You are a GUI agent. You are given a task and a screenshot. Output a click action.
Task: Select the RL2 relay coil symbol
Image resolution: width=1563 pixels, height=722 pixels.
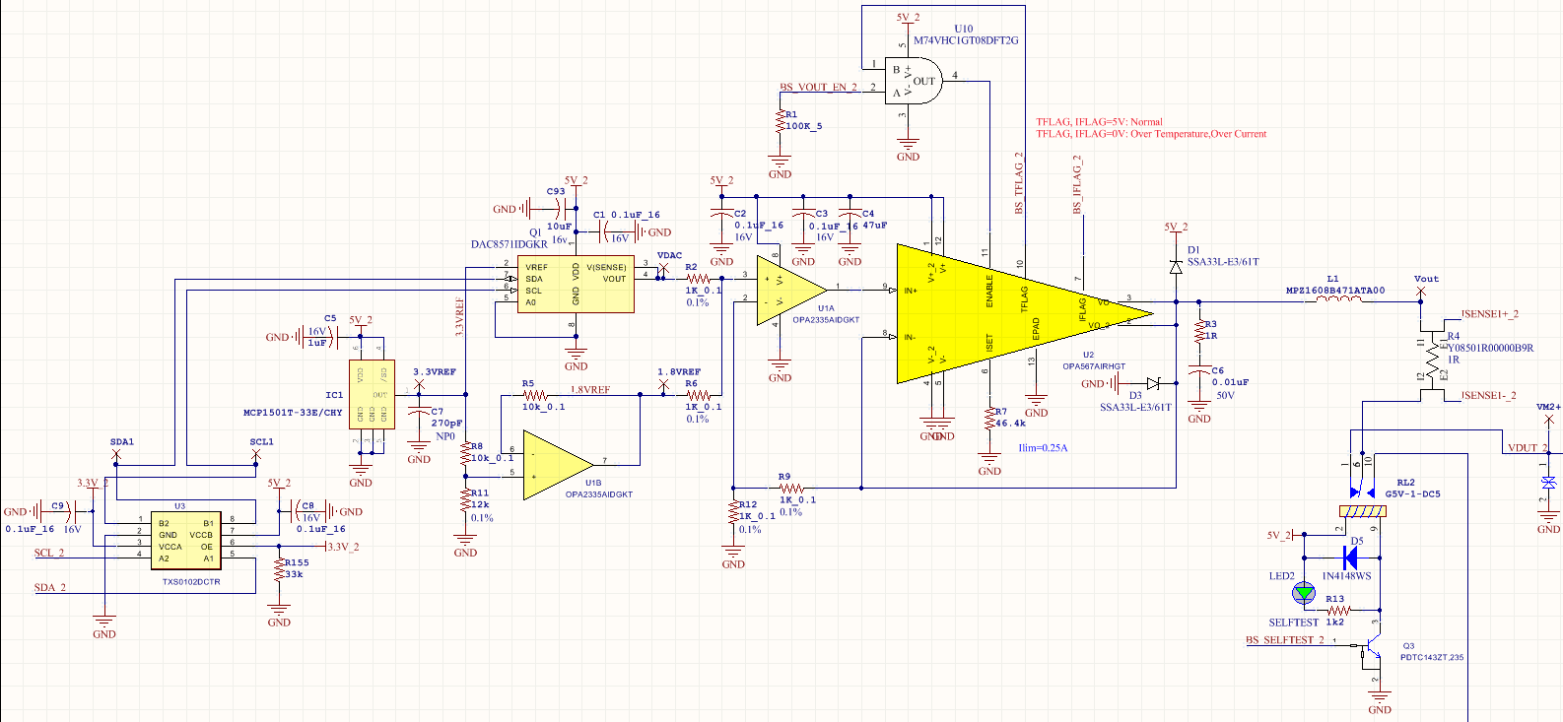click(x=1363, y=511)
